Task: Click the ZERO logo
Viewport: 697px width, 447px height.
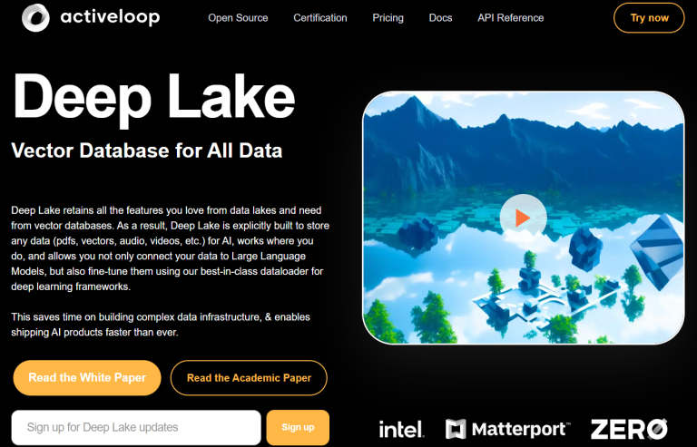Action: click(629, 429)
